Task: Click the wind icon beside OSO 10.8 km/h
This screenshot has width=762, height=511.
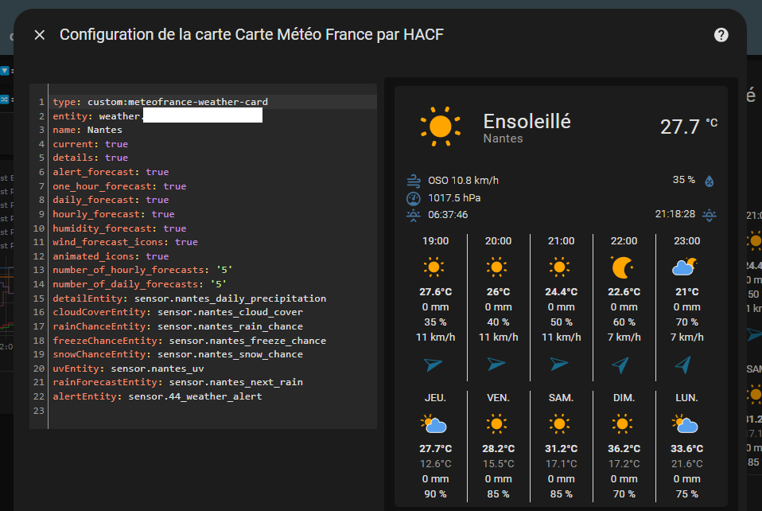Action: point(414,181)
